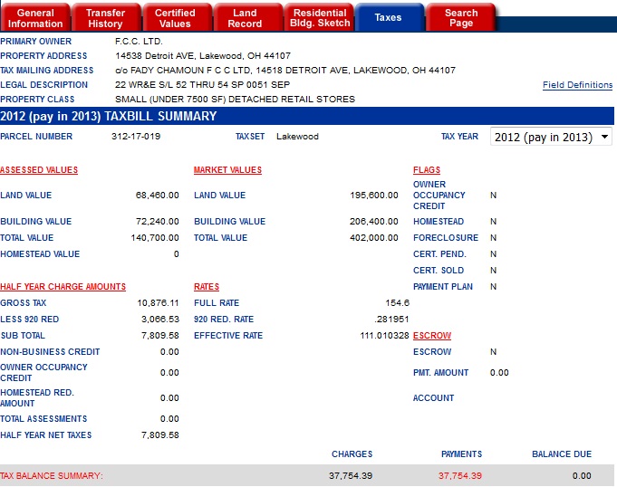
Task: Click the red payments amount 37,754.39
Action: click(460, 476)
